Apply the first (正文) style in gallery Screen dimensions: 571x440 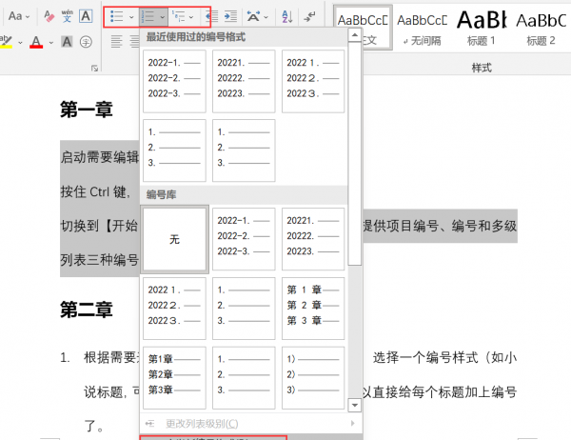(x=363, y=28)
